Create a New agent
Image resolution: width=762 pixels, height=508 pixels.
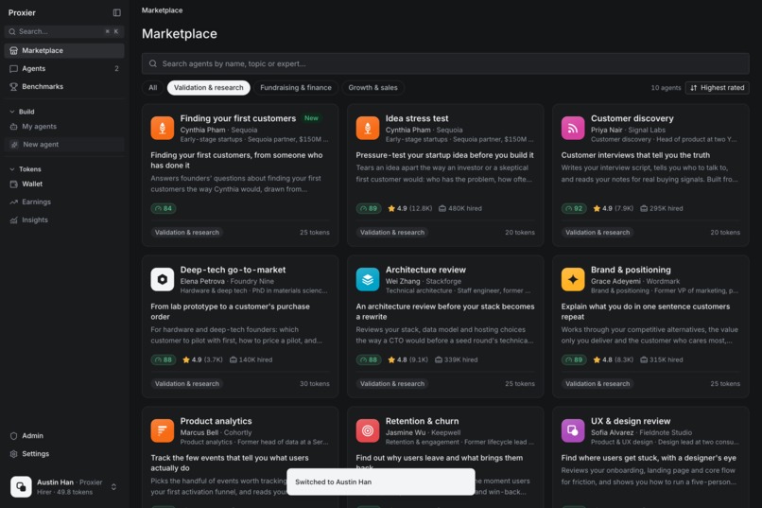click(x=64, y=145)
